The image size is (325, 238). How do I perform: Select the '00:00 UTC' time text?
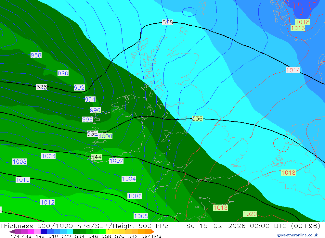[268, 226]
